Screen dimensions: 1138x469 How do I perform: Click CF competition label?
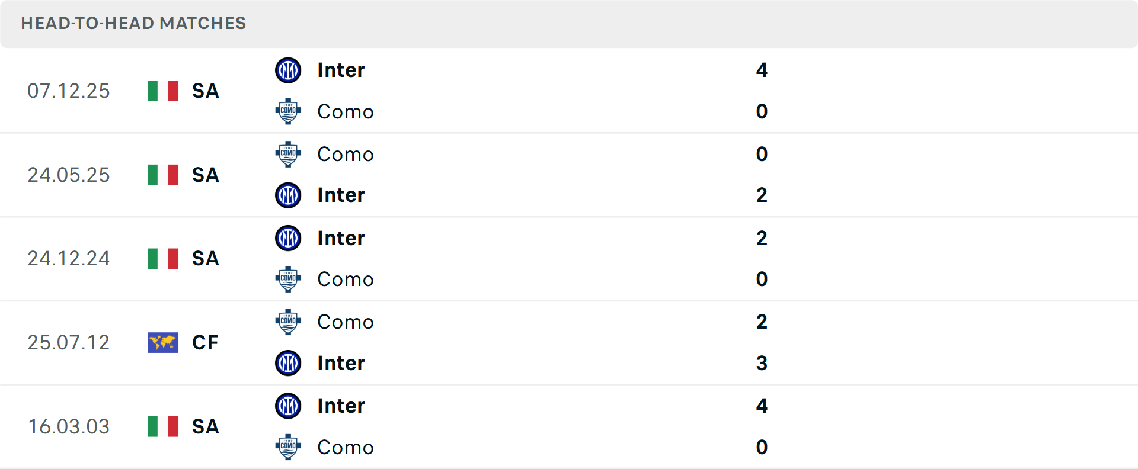click(x=205, y=342)
